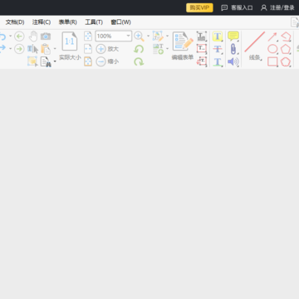The image size is (299, 299).
Task: Click the 购买VIP button
Action: [x=199, y=7]
